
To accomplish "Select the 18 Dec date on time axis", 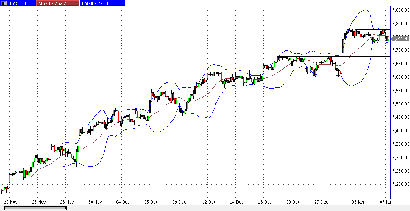I will point(265,202).
